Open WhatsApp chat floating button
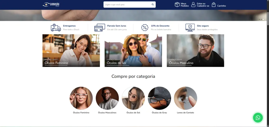The height and width of the screenshot is (127, 269). pyautogui.click(x=258, y=118)
